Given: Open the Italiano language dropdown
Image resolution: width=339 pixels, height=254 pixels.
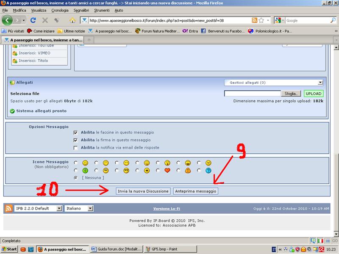Looking at the screenshot, I should click(79, 208).
